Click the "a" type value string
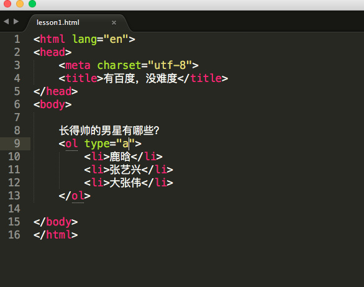364x287 pixels. click(x=125, y=143)
